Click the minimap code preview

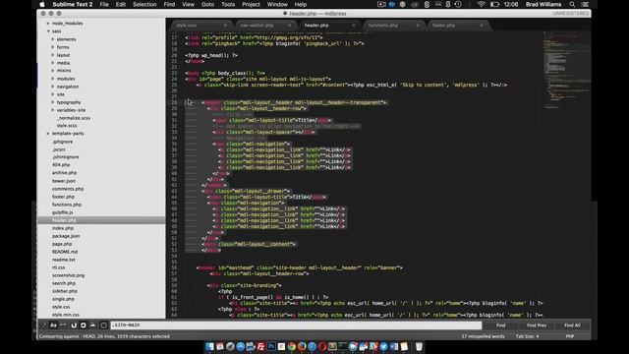click(566, 70)
